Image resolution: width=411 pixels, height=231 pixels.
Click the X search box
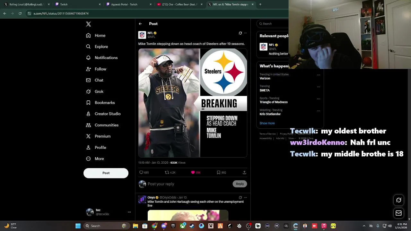click(x=273, y=24)
